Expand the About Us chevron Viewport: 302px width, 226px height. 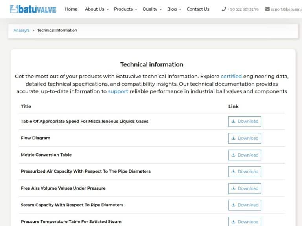107,9
